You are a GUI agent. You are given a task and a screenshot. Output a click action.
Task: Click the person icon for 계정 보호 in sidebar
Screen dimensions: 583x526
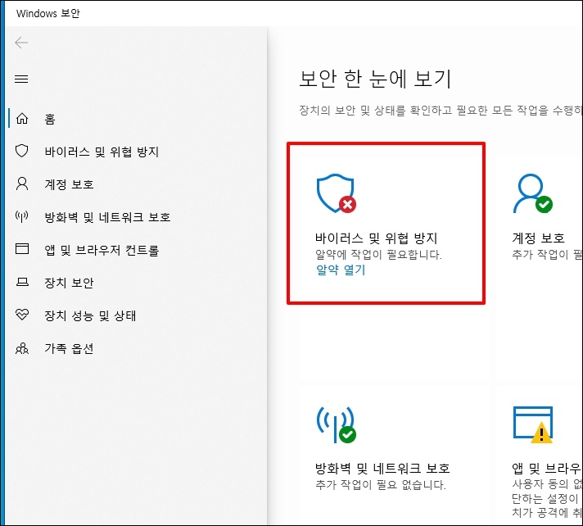22,184
